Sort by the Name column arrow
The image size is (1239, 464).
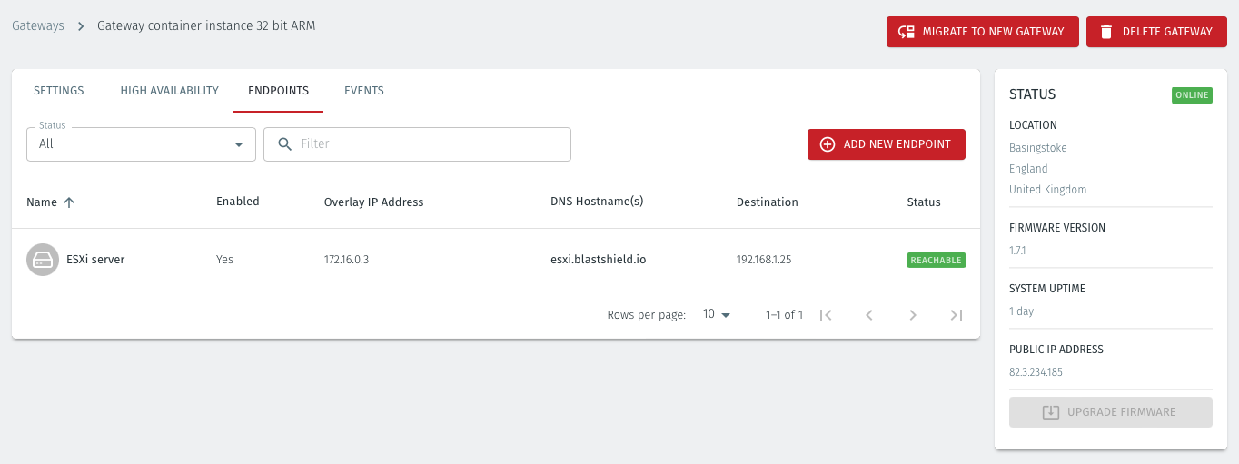[x=69, y=202]
